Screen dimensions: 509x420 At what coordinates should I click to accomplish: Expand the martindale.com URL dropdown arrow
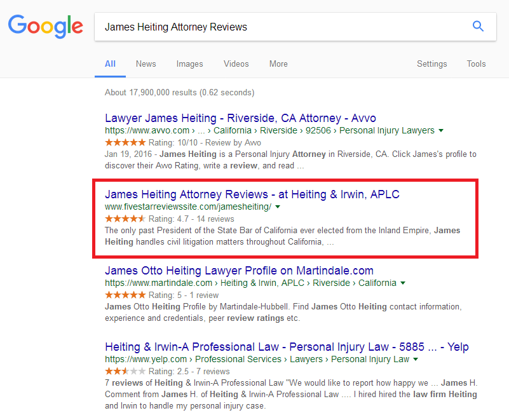click(x=403, y=283)
